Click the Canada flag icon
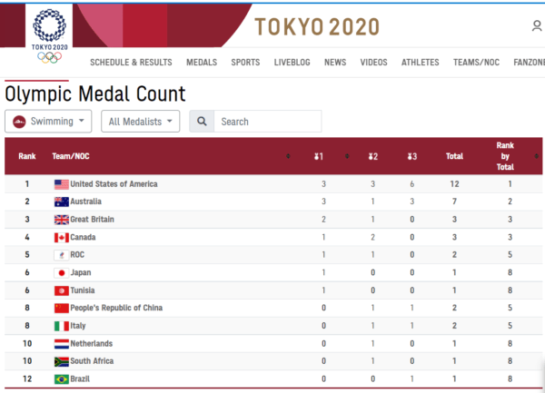This screenshot has height=393, width=545. [62, 238]
